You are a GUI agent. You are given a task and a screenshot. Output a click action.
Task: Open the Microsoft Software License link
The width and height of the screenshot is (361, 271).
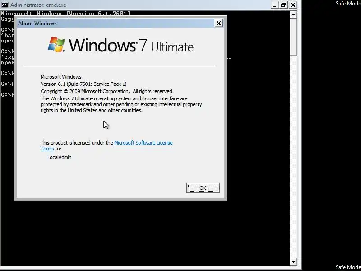143,143
